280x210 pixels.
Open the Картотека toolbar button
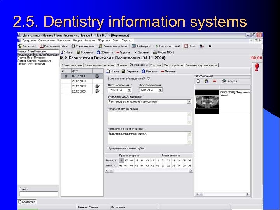tap(28, 46)
